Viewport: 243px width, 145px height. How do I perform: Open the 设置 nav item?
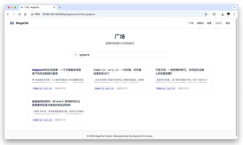coord(209,23)
